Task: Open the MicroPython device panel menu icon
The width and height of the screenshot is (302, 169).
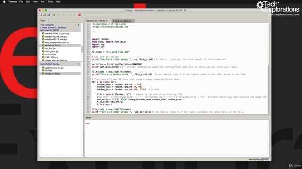Action: (79, 64)
